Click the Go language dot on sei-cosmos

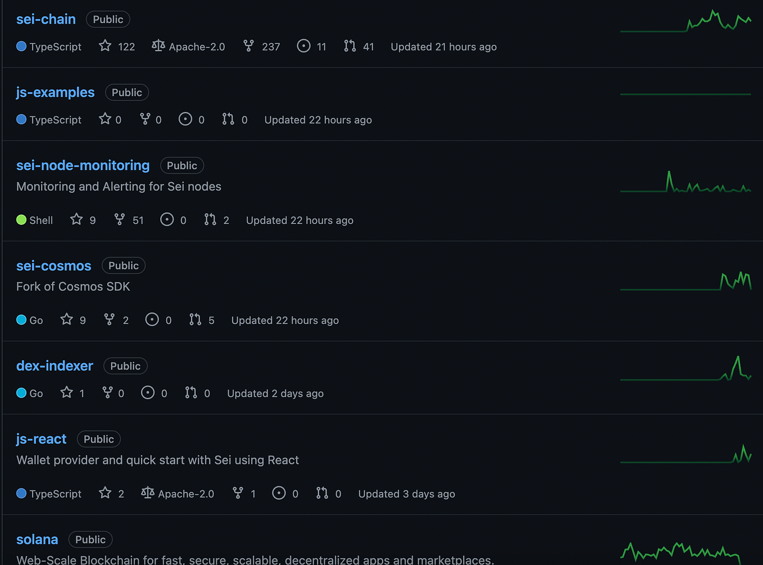point(21,320)
